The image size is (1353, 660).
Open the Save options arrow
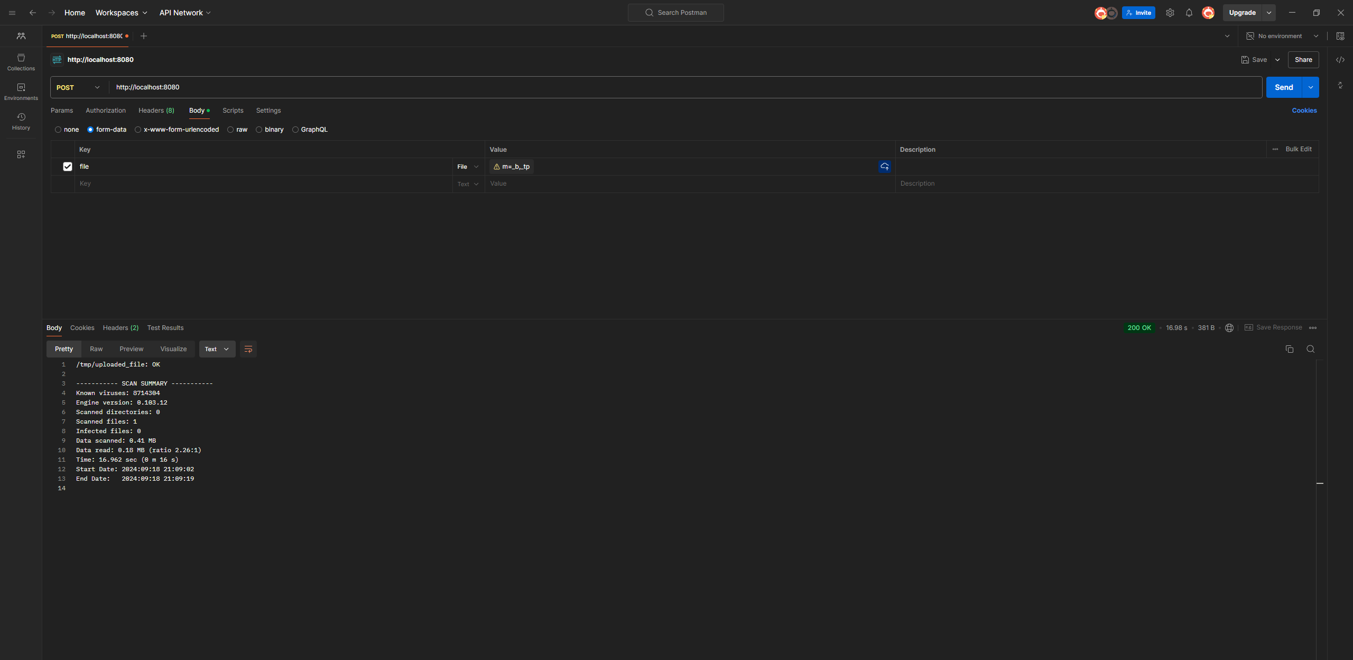[1277, 60]
